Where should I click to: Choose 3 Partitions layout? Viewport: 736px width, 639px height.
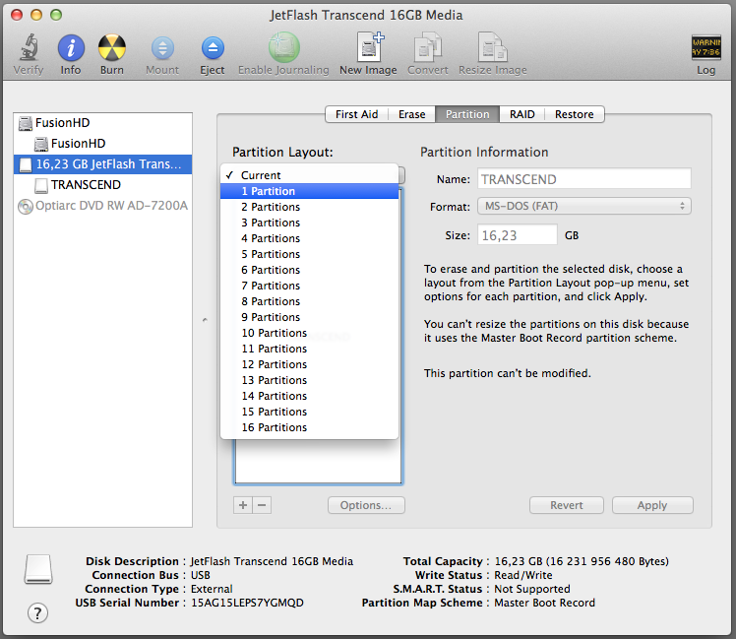[309, 223]
